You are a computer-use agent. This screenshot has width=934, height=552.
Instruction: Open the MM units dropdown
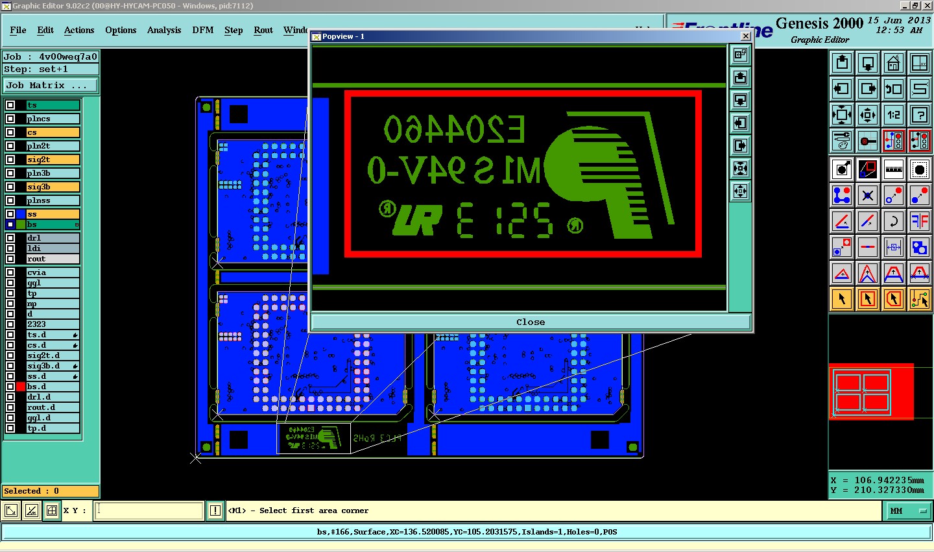pos(908,511)
